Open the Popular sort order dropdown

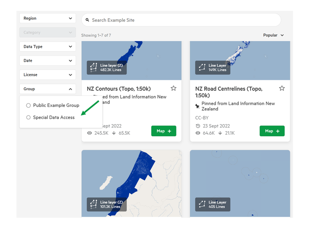tap(273, 35)
